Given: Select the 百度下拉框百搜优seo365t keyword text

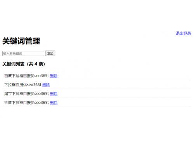Looking at the screenshot, I should [x=26, y=75].
